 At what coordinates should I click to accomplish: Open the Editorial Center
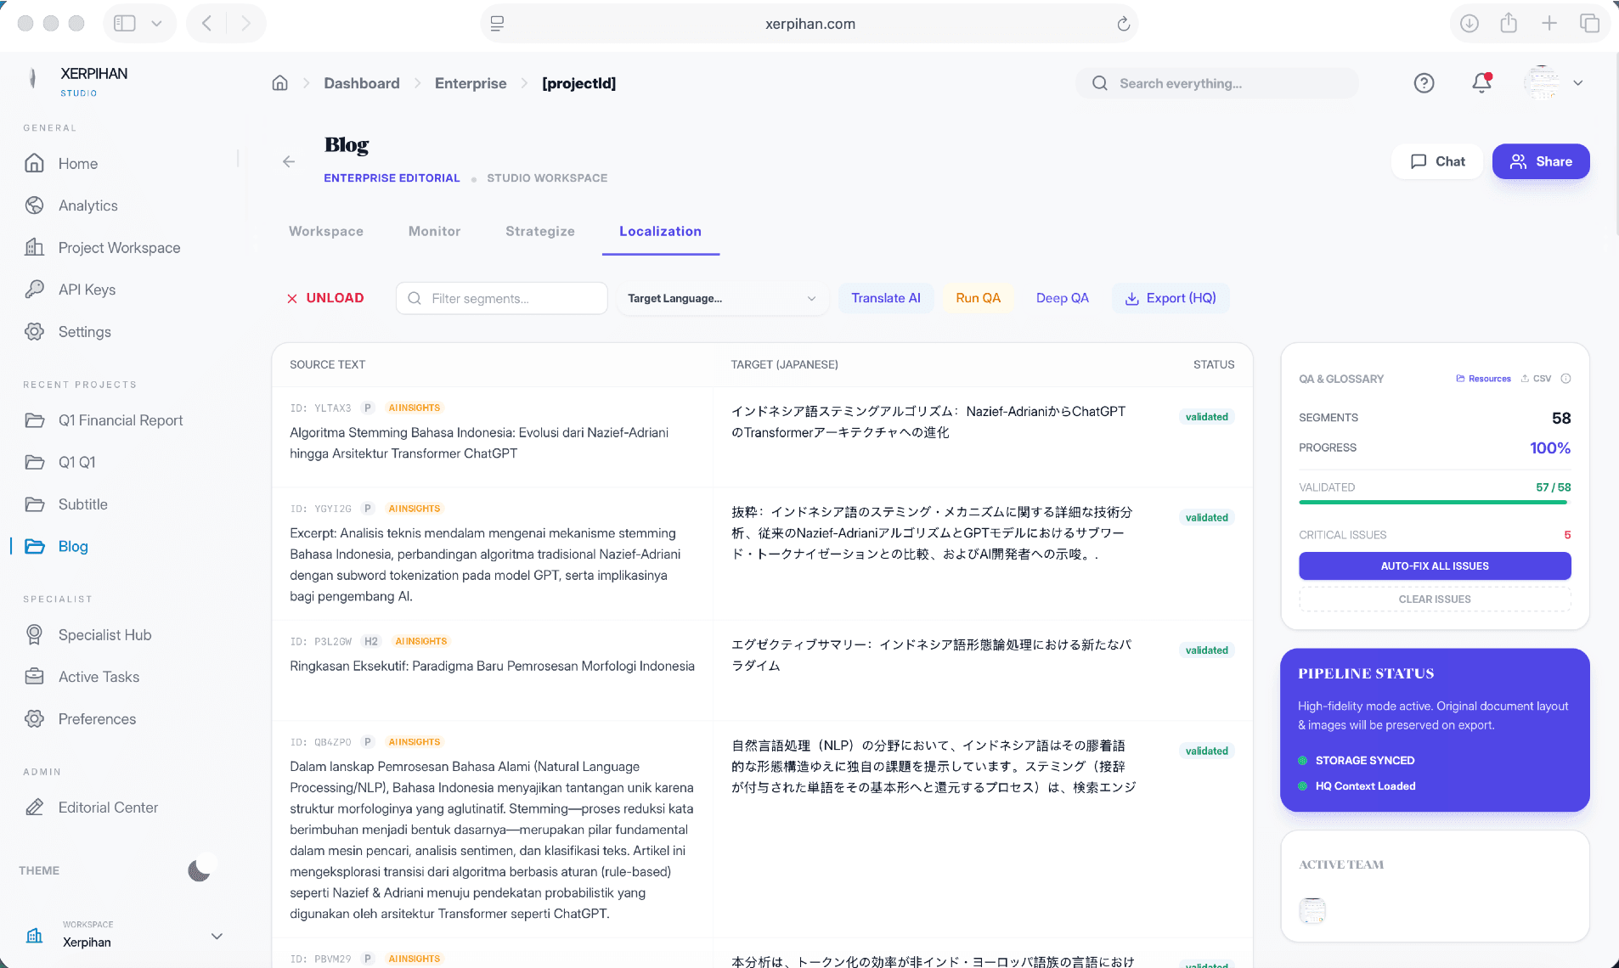(x=107, y=807)
